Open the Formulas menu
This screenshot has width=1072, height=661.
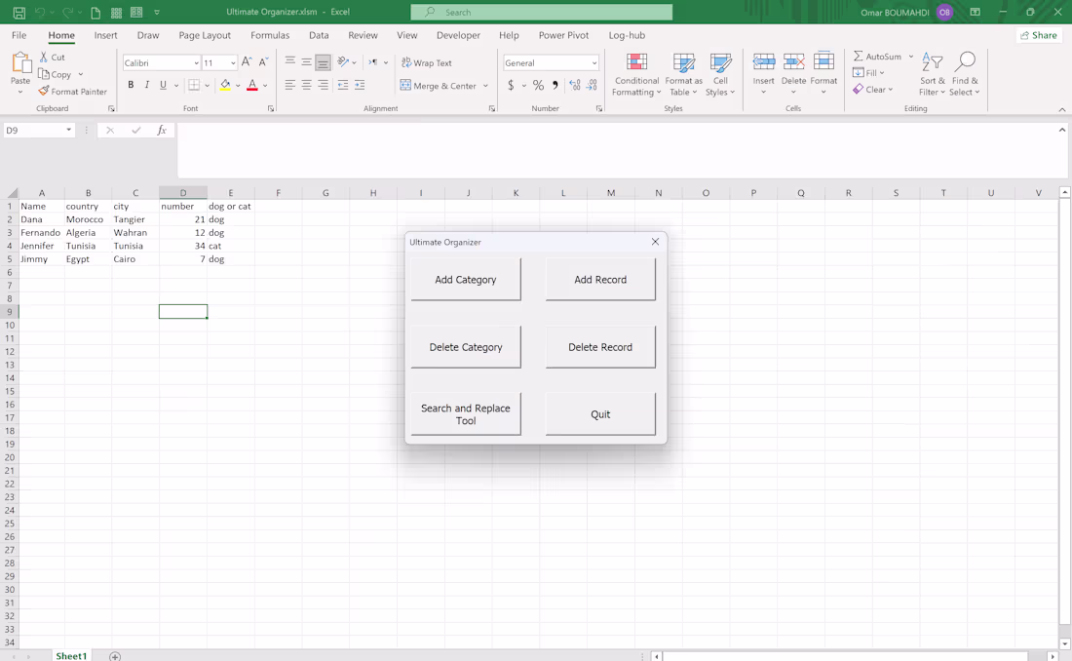coord(270,35)
